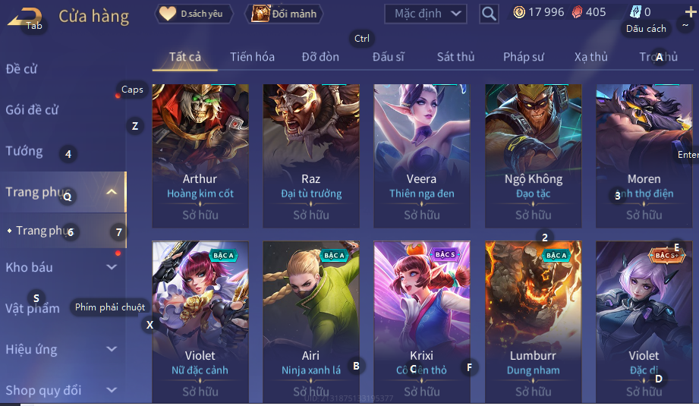Expand the Kho báu sidebar section
This screenshot has width=699, height=406.
112,267
